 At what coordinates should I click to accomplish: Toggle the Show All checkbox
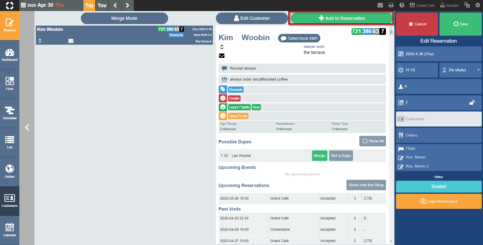point(373,141)
